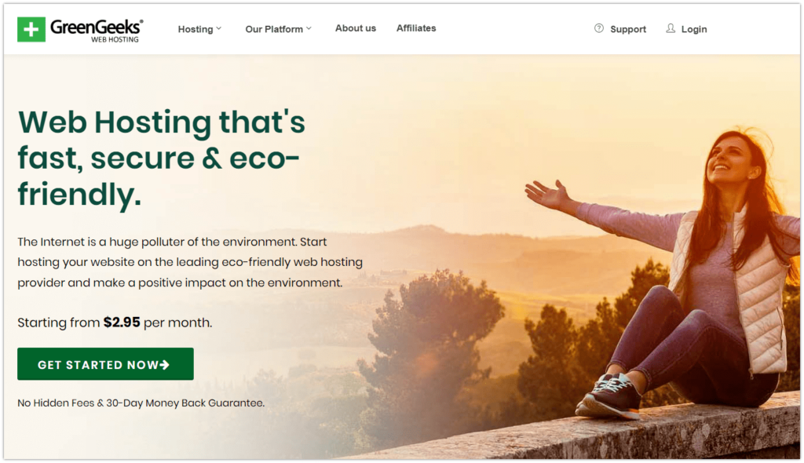804x463 pixels.
Task: Click the eco-friendly hosting description paragraph
Action: click(190, 262)
